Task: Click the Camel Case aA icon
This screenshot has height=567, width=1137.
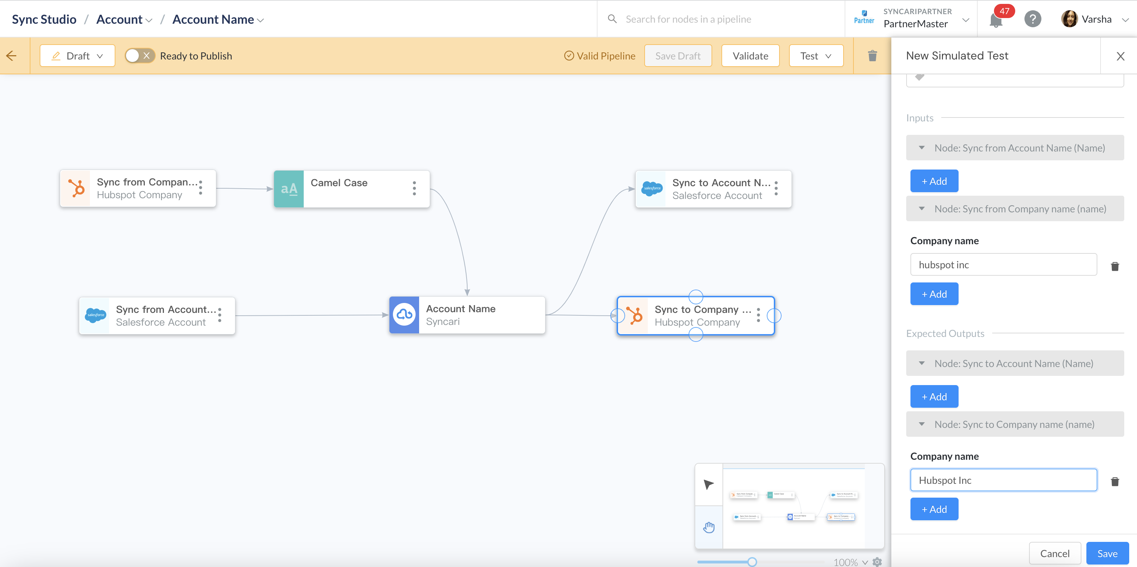Action: 288,189
